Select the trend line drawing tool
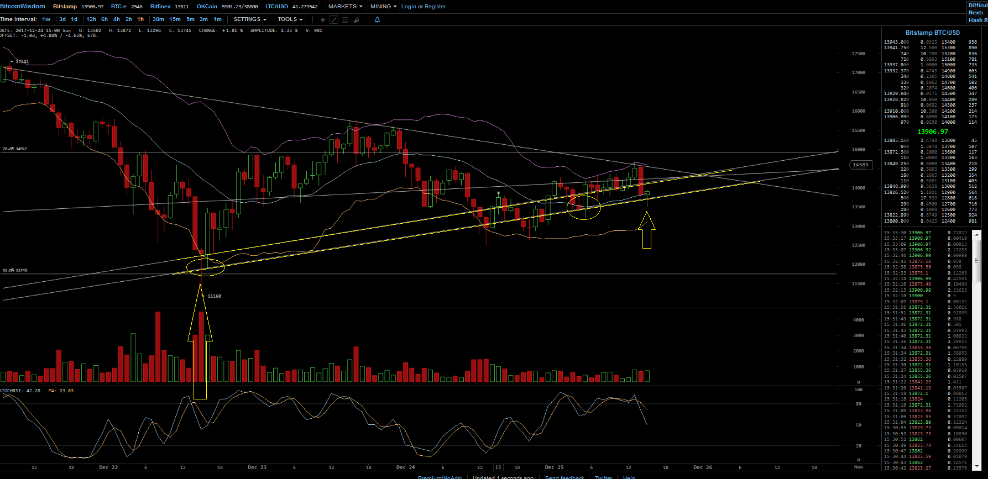The height and width of the screenshot is (479, 988). point(334,19)
